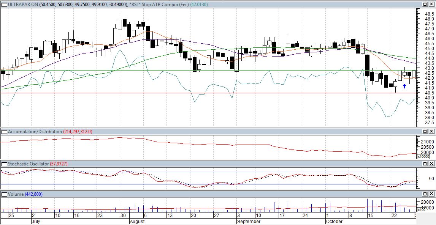This screenshot has width=436, height=225.
Task: Select the blue buy arrow on the chart
Action: point(404,87)
